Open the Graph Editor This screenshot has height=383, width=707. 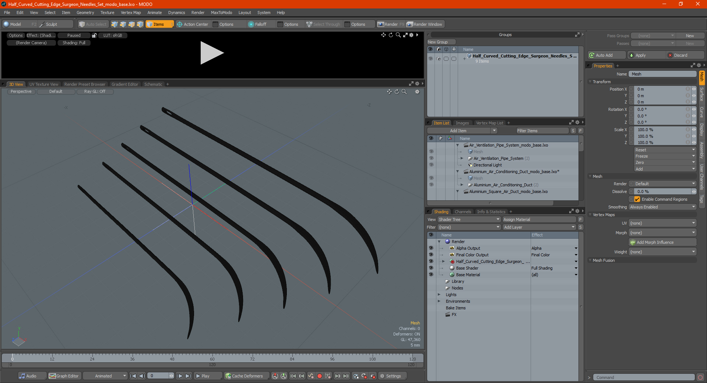point(64,376)
